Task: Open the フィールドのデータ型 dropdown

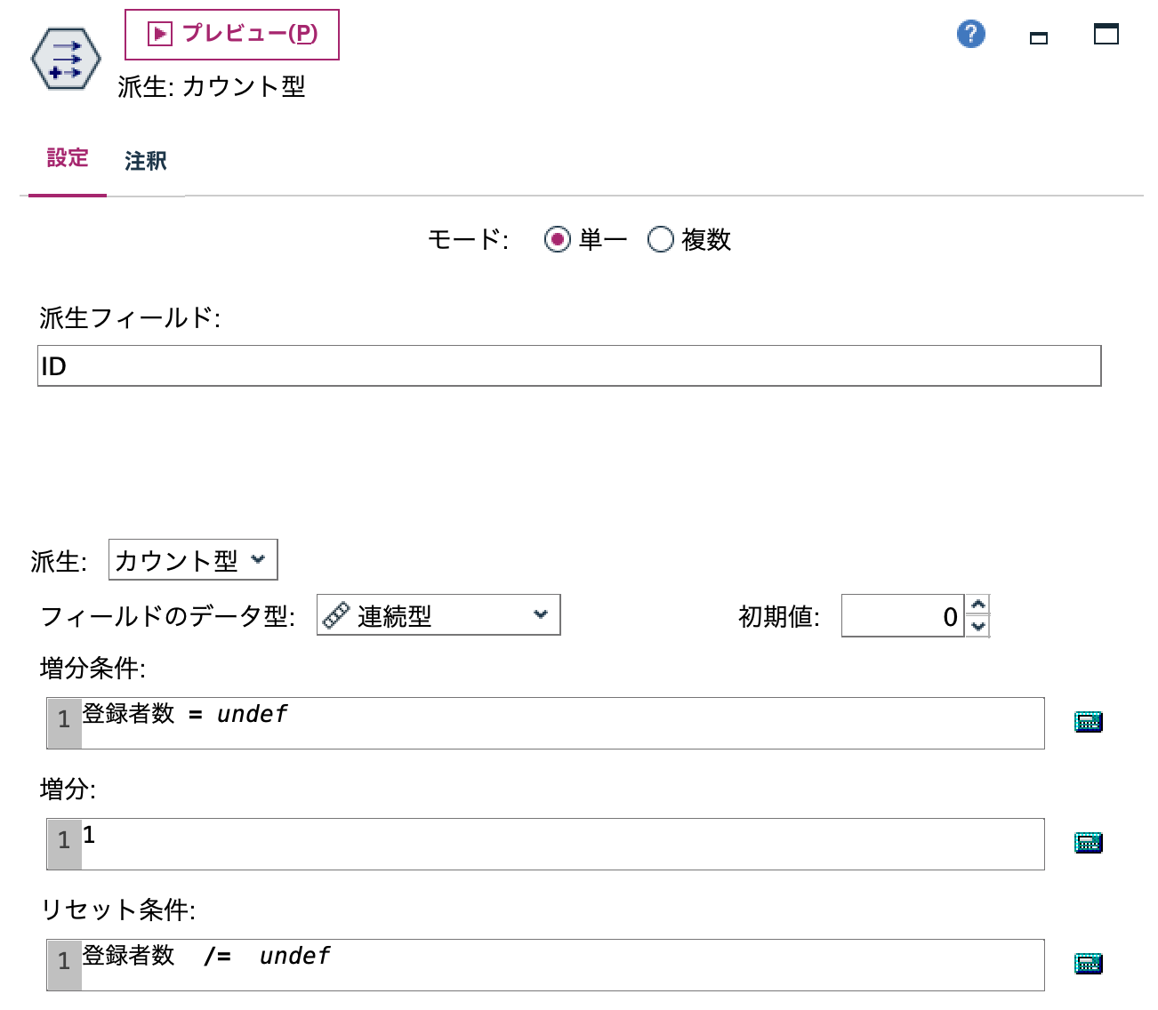Action: pyautogui.click(x=439, y=614)
